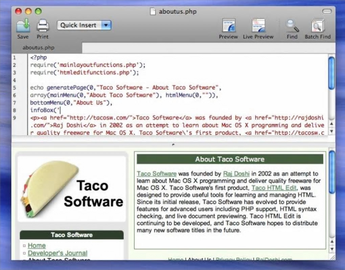This screenshot has width=345, height=270.
Task: Open the Developer's Journal link
Action: coord(57,253)
